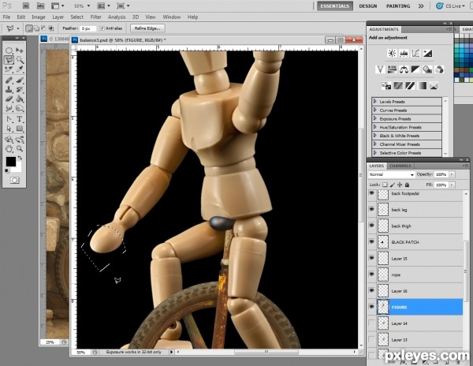Viewport: 473px width, 366px height.
Task: Switch to the Design workspace
Action: click(367, 6)
